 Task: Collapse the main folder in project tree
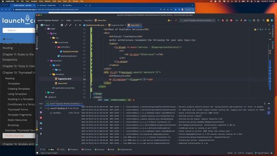pyautogui.click(x=46, y=29)
